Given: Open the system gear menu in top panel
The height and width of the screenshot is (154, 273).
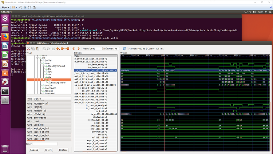Looking at the screenshot, I should (x=270, y=12).
